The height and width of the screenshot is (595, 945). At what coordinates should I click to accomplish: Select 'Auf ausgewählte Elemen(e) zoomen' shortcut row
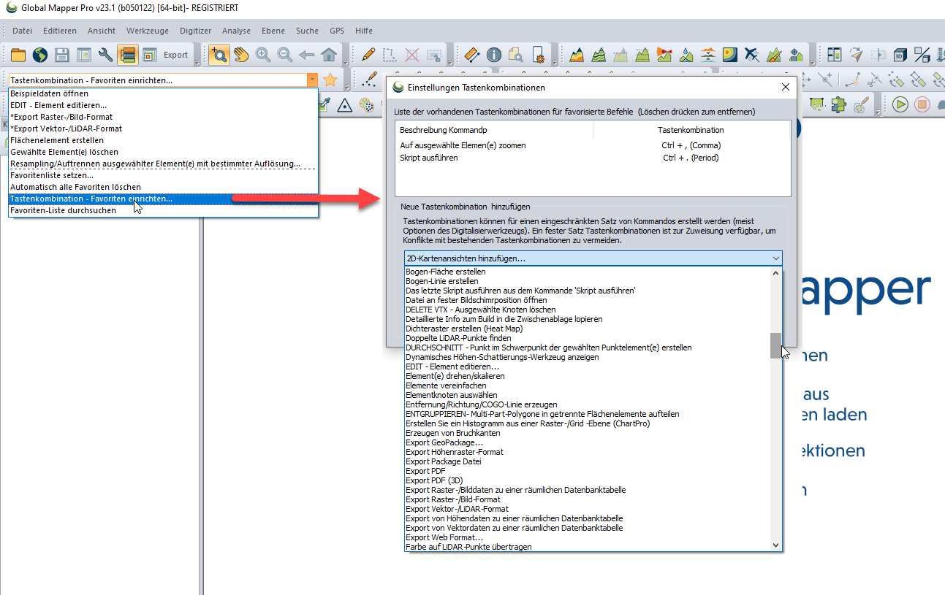pos(593,145)
